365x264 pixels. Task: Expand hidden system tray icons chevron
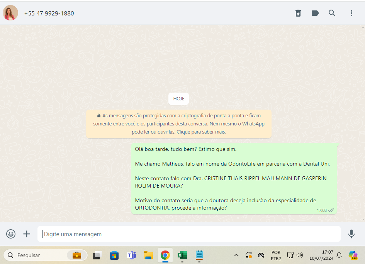click(x=236, y=255)
